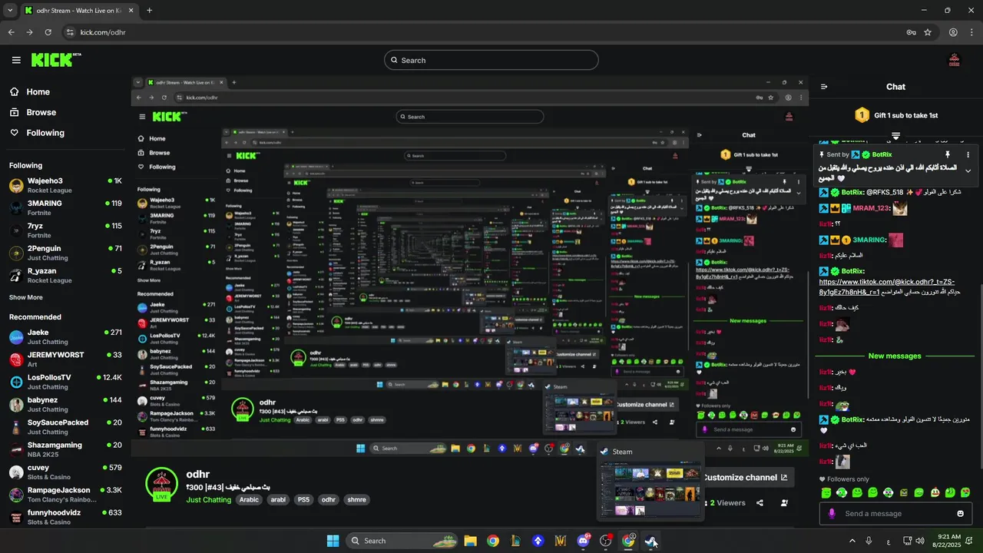Open profile avatar menu at top right of Kick

[955, 60]
